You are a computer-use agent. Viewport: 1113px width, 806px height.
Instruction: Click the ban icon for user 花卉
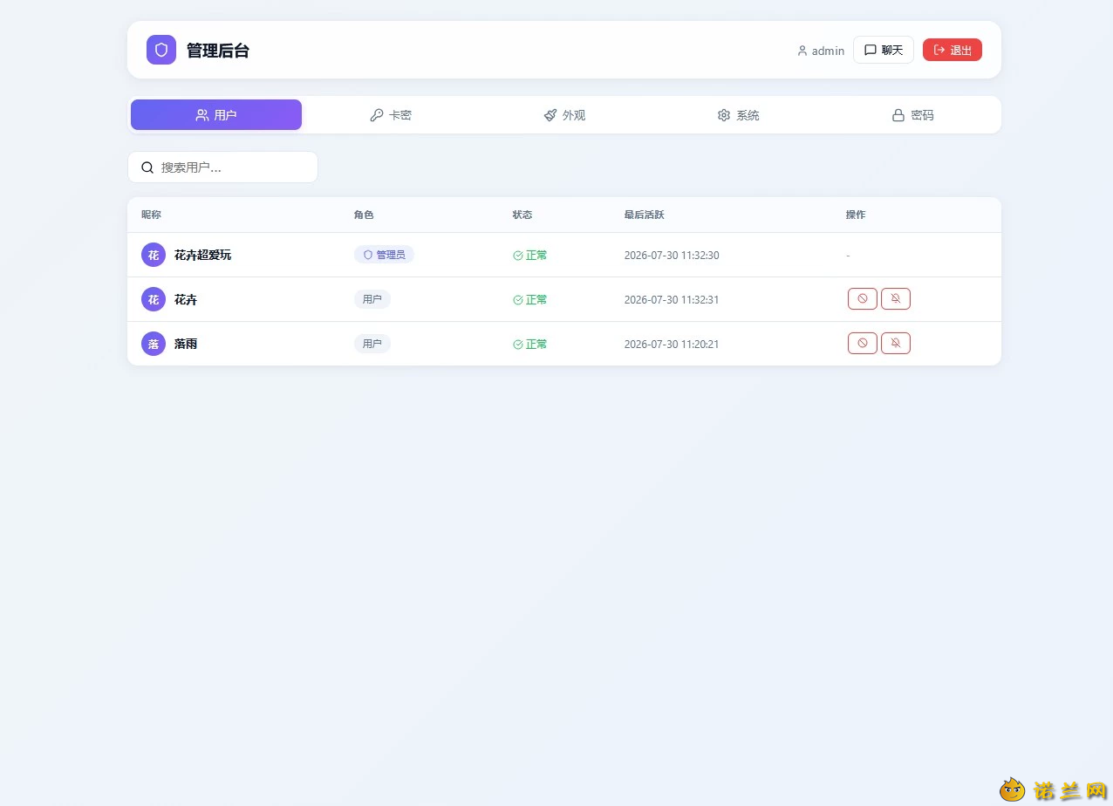[x=863, y=299]
